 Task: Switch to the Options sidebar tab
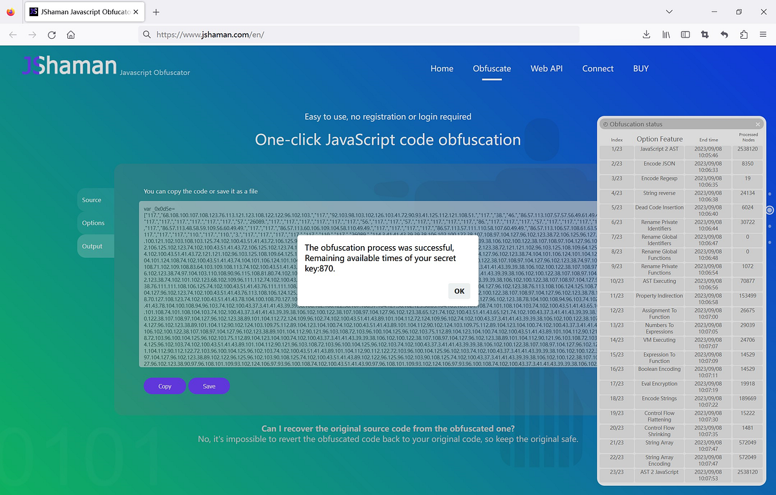(x=94, y=222)
